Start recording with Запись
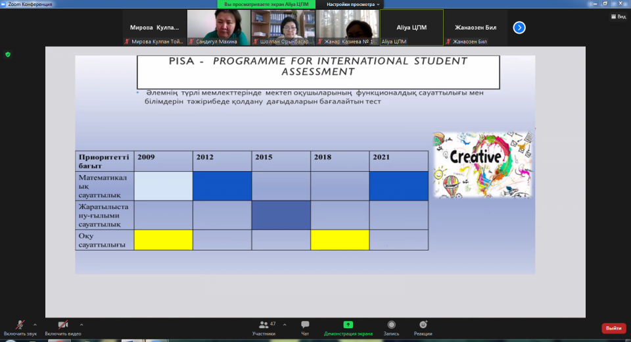 click(x=391, y=328)
